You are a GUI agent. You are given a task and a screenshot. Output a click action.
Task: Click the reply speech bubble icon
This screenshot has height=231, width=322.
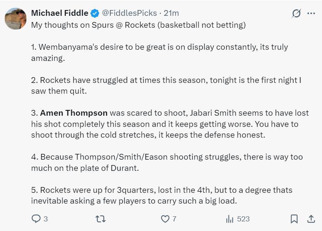[x=36, y=219]
